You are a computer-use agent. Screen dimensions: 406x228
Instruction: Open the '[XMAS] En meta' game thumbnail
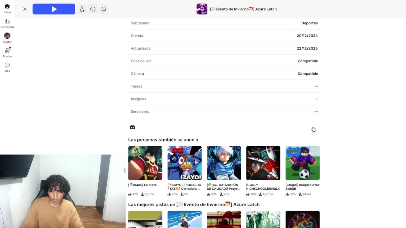tap(145, 163)
